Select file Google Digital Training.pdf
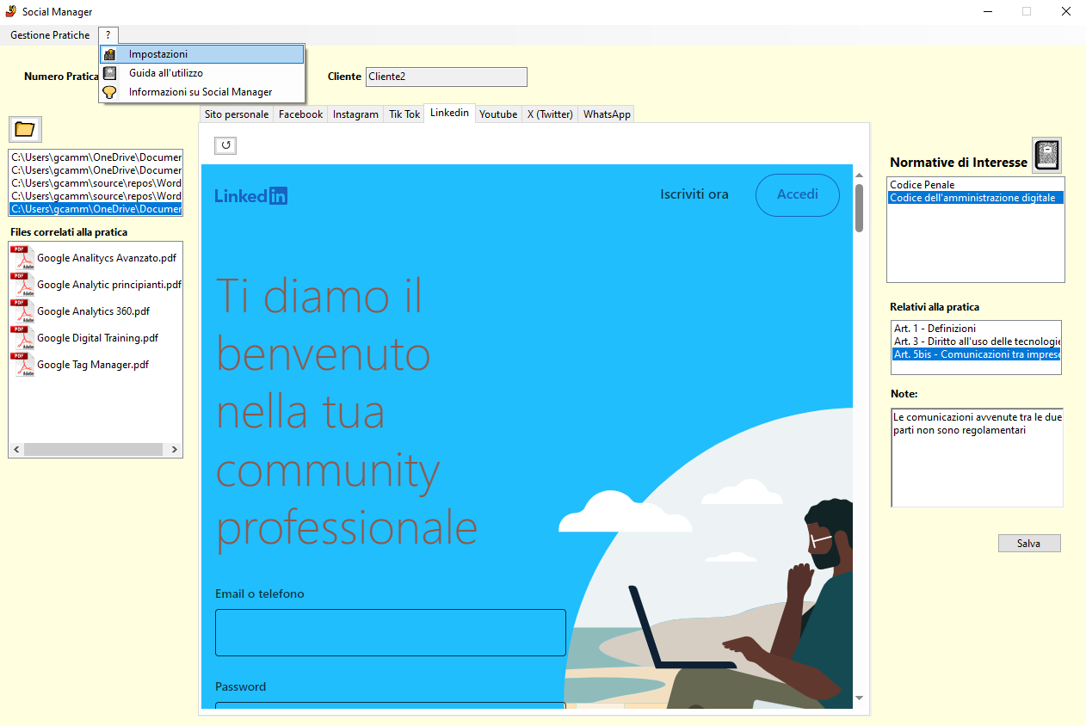Viewport: 1086px width, 726px height. pos(97,338)
